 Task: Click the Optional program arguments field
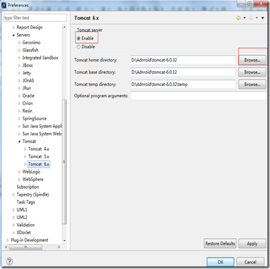tap(198, 96)
